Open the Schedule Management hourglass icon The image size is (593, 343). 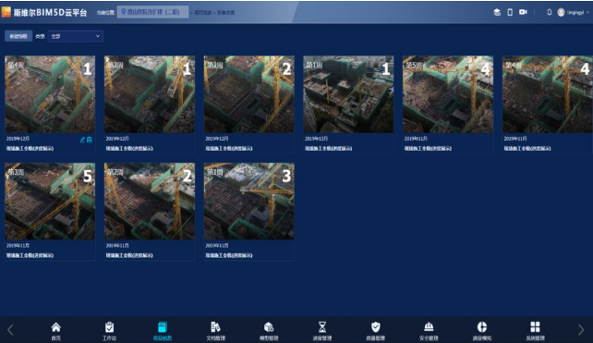pyautogui.click(x=322, y=327)
